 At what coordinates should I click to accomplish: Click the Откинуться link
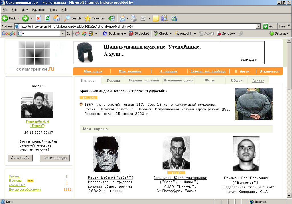(x=269, y=71)
